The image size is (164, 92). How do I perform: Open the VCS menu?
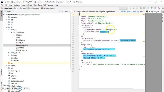pos(45,5)
